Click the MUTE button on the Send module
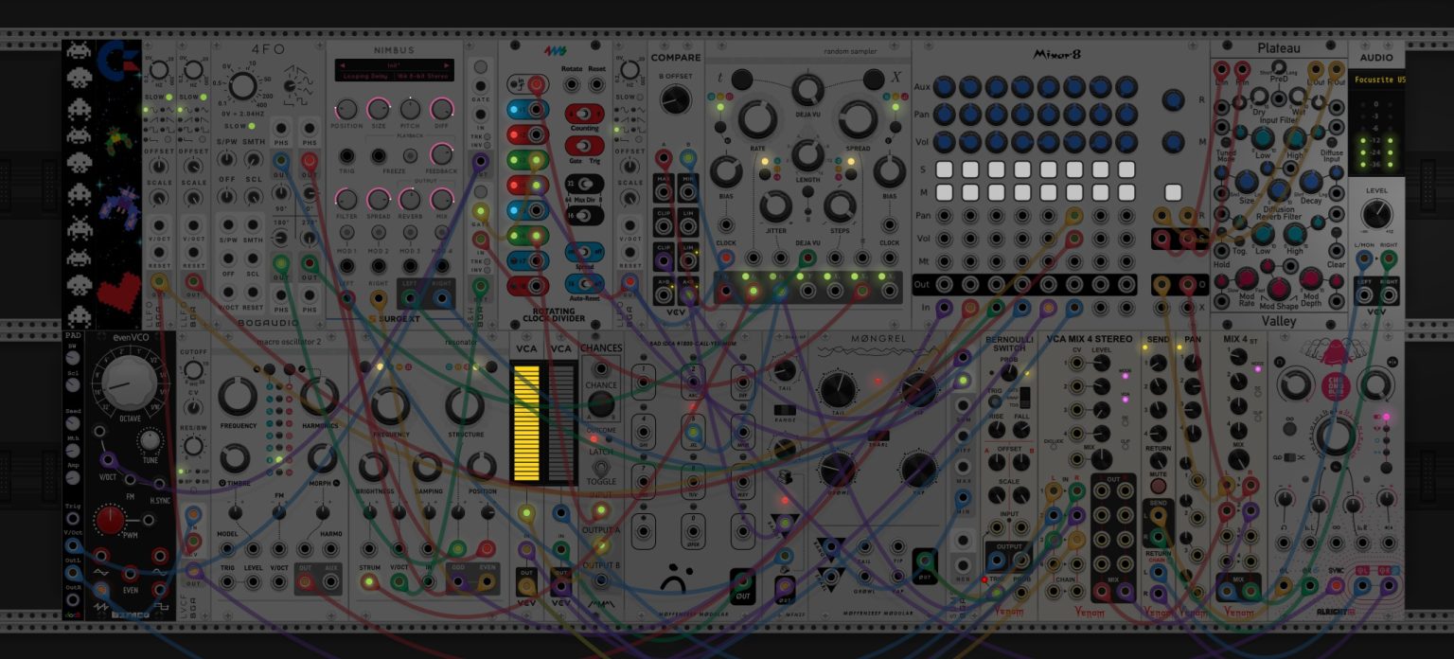This screenshot has width=1454, height=659. coord(1158,486)
